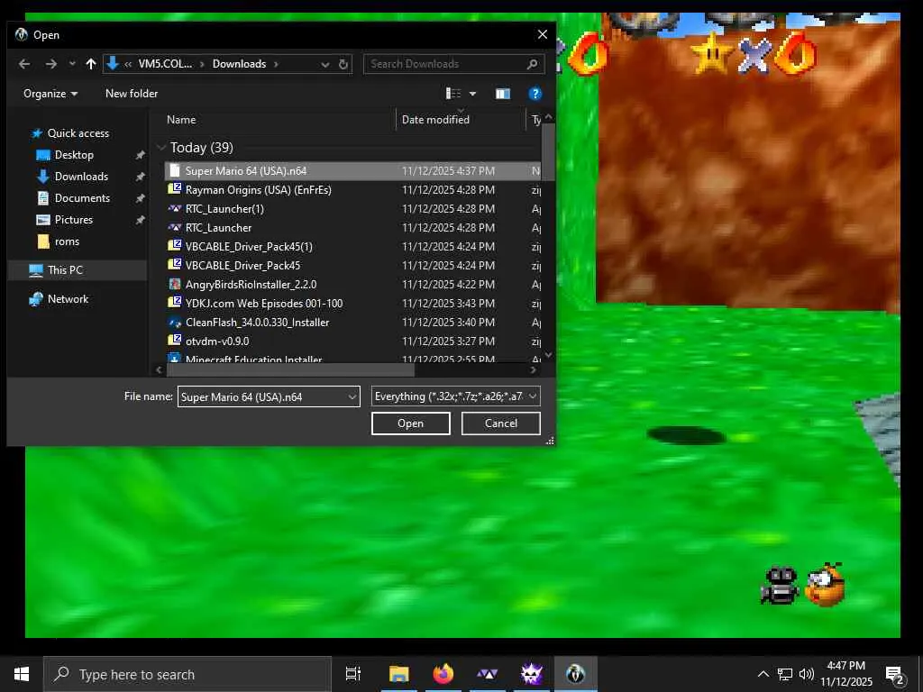
Task: Collapse the Today (39) group
Action: [160, 147]
